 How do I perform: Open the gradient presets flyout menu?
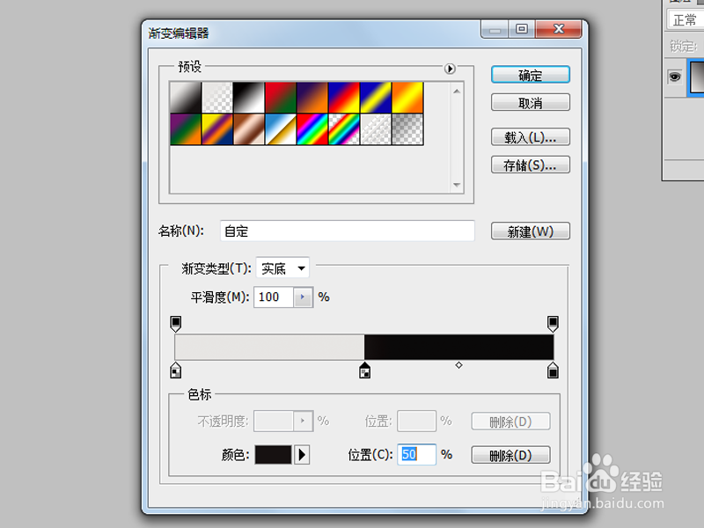[x=450, y=69]
